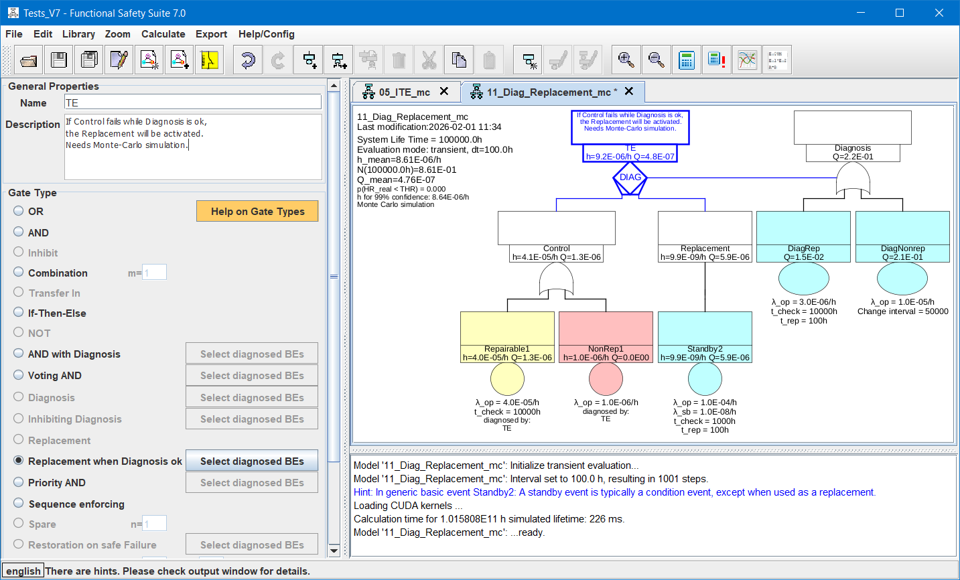Select the If-Then-Else gate option
960x580 pixels.
click(19, 313)
